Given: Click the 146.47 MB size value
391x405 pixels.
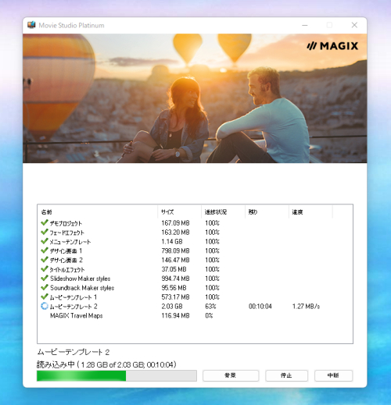Looking at the screenshot, I should pyautogui.click(x=175, y=260).
